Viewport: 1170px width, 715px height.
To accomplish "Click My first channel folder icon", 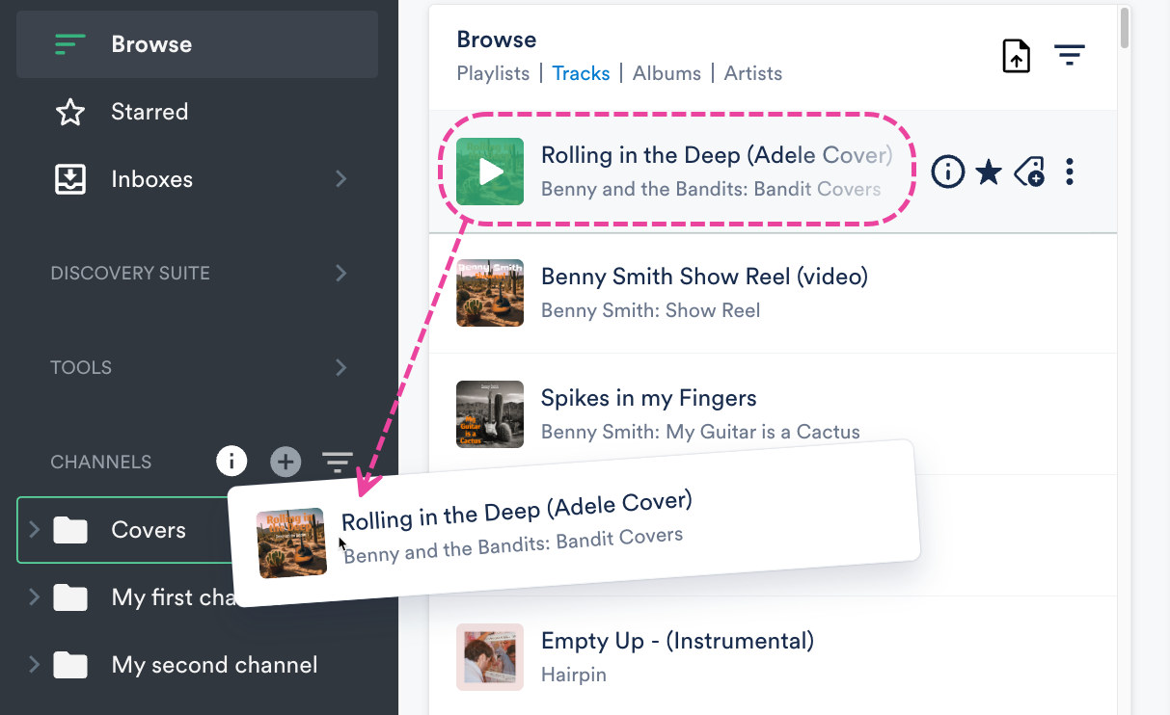I will tap(70, 597).
